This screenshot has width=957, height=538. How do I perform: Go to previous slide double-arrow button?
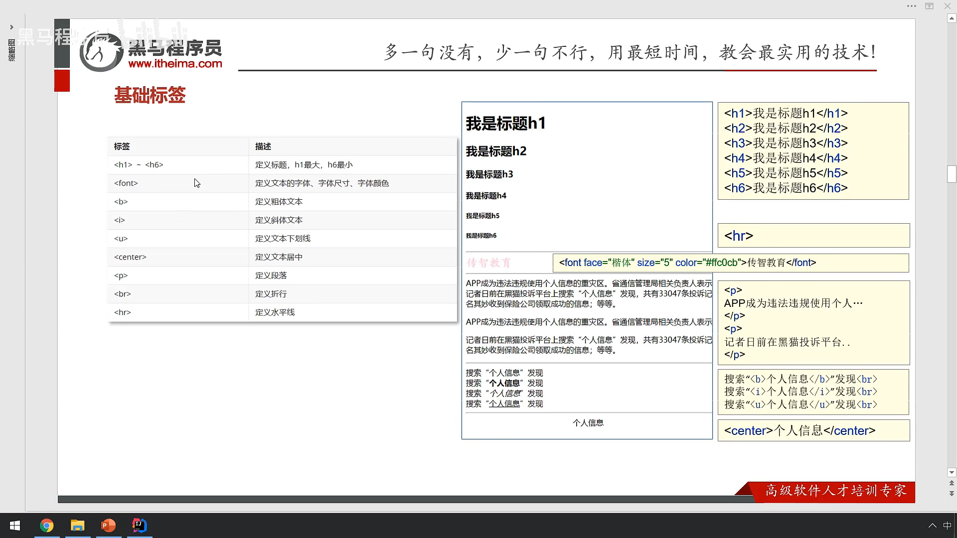952,483
